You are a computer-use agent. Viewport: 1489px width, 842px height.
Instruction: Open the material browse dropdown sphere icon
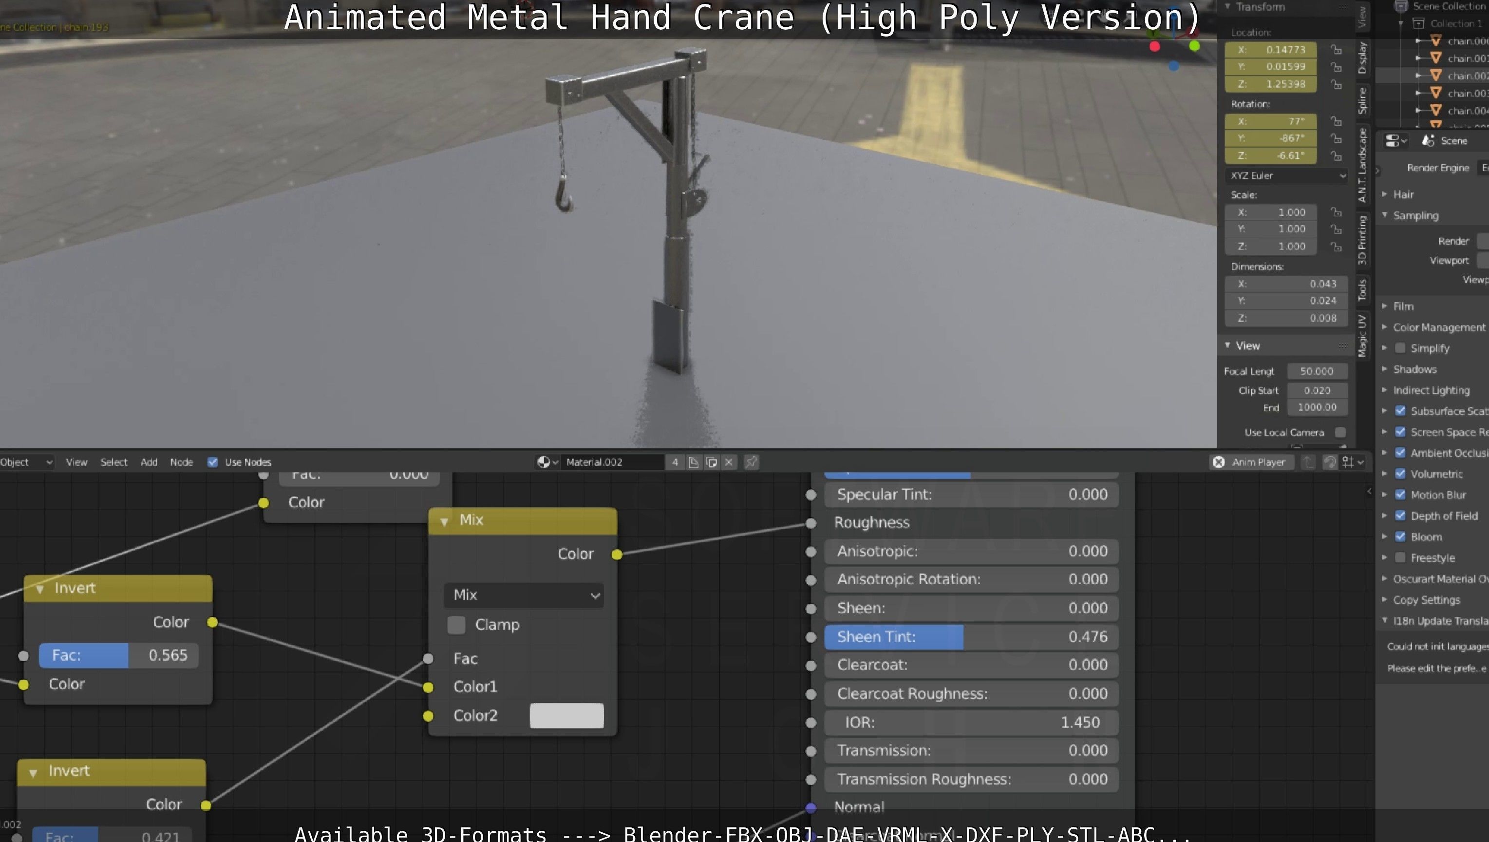click(x=547, y=462)
